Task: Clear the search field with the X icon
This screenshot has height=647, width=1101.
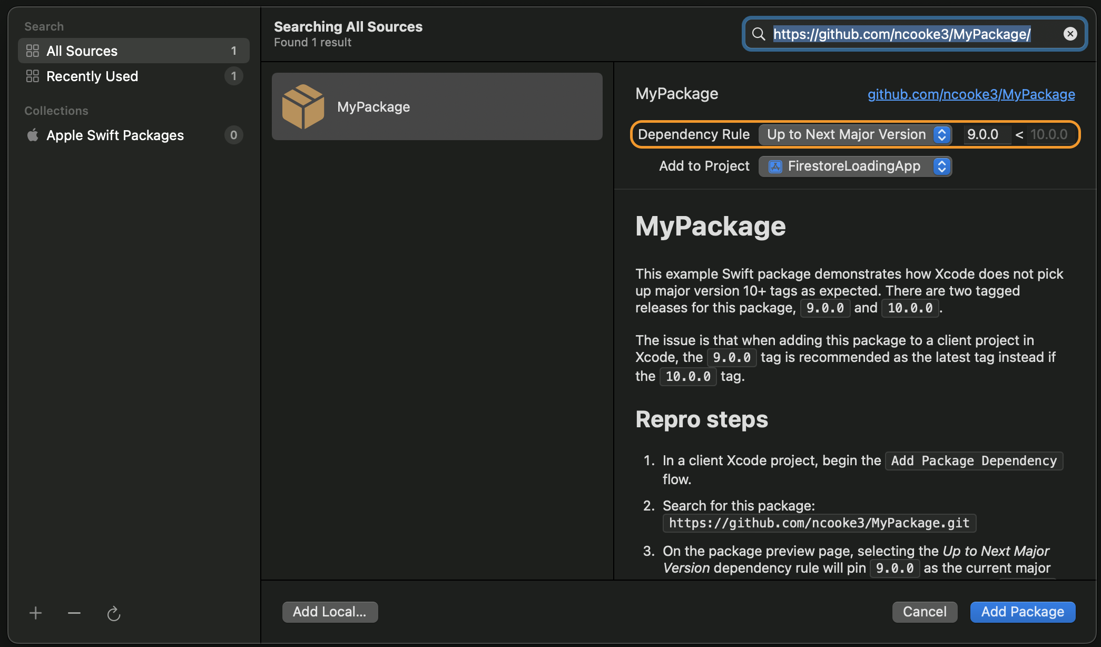Action: pyautogui.click(x=1070, y=34)
